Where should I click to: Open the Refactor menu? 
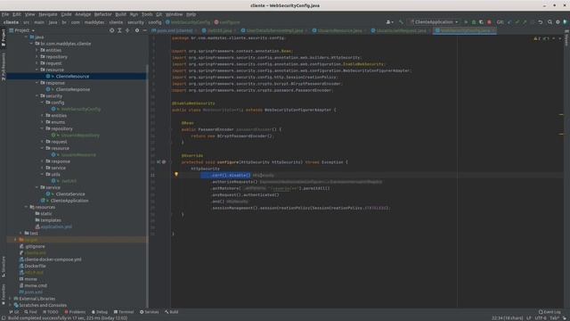(x=103, y=14)
